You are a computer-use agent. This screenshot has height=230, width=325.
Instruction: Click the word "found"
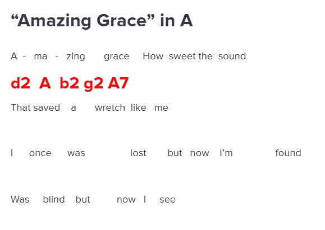click(288, 153)
